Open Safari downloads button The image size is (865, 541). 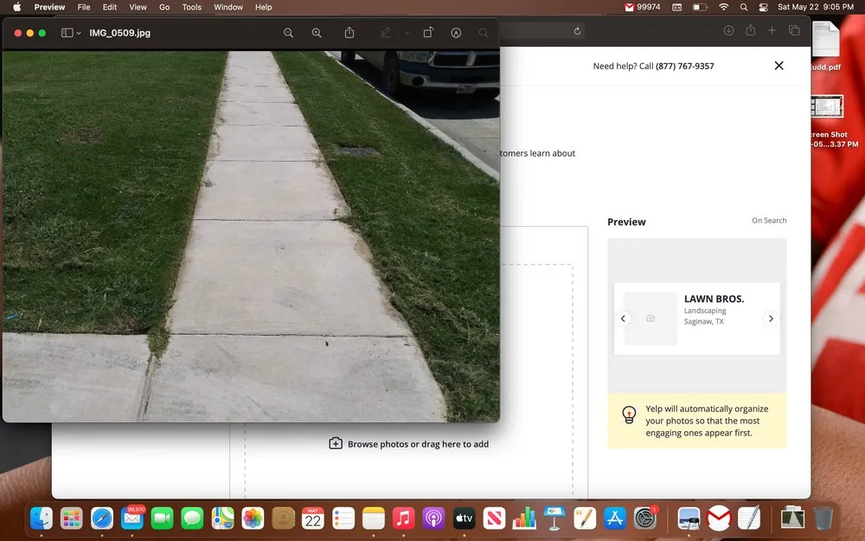point(728,31)
